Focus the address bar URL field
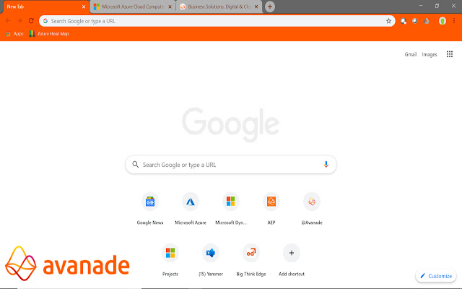 [217, 21]
